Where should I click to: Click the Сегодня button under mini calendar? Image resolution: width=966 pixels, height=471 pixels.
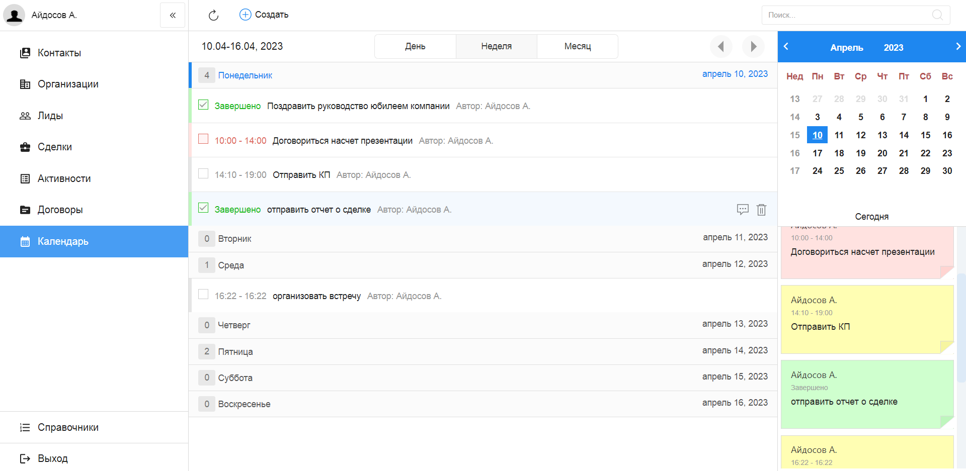(x=871, y=217)
